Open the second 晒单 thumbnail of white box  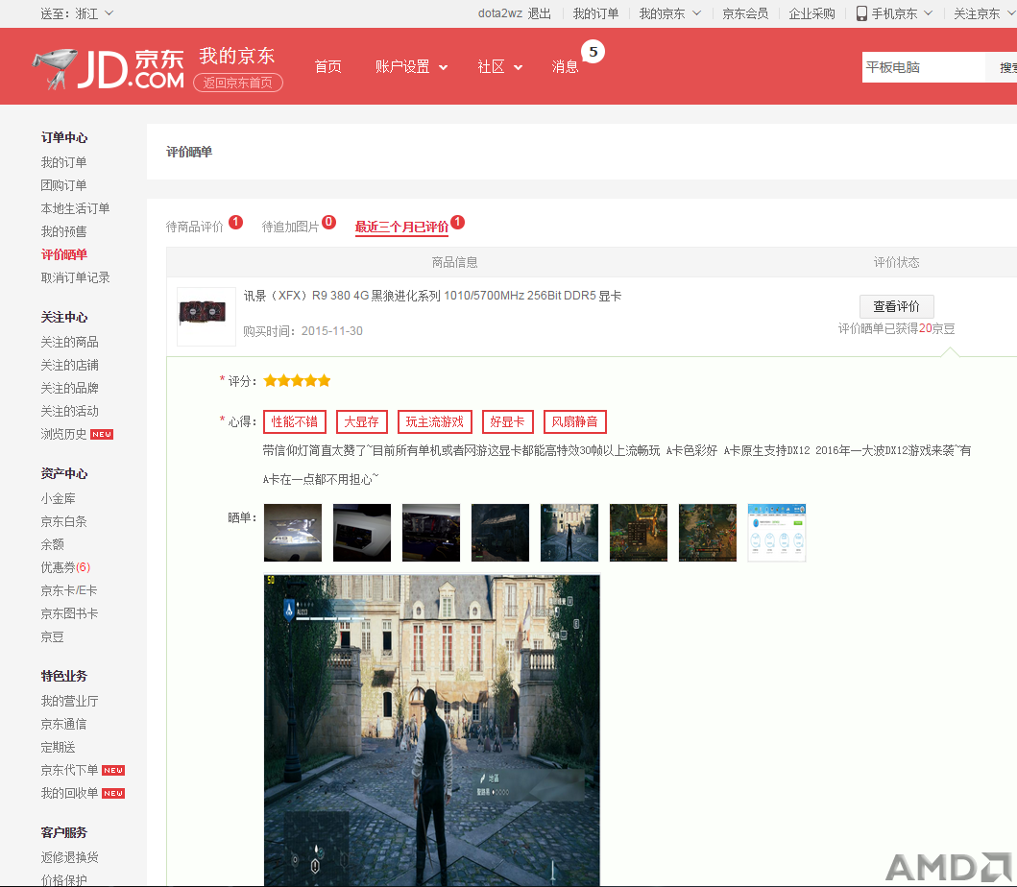[362, 533]
